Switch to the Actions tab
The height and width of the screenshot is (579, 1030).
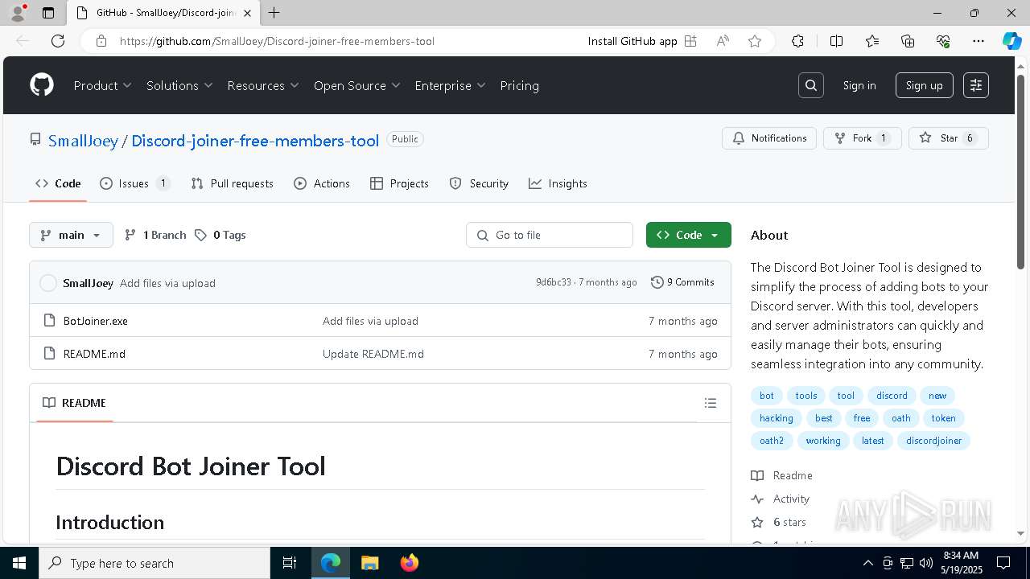pyautogui.click(x=322, y=183)
